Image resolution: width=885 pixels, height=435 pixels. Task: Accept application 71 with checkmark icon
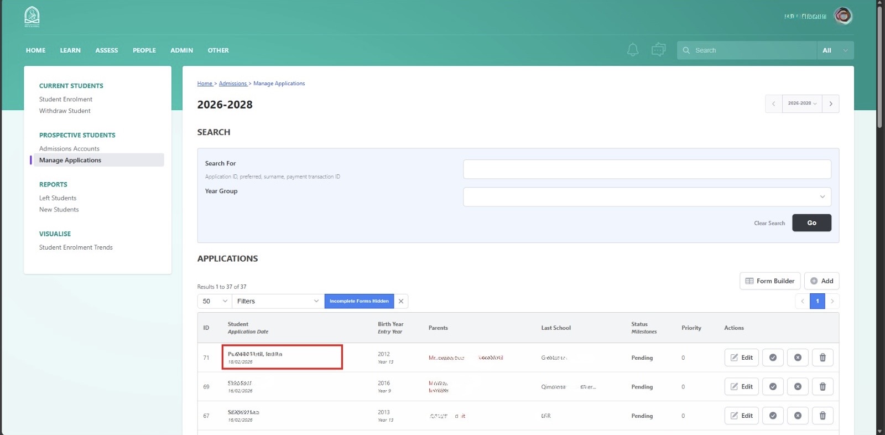773,358
